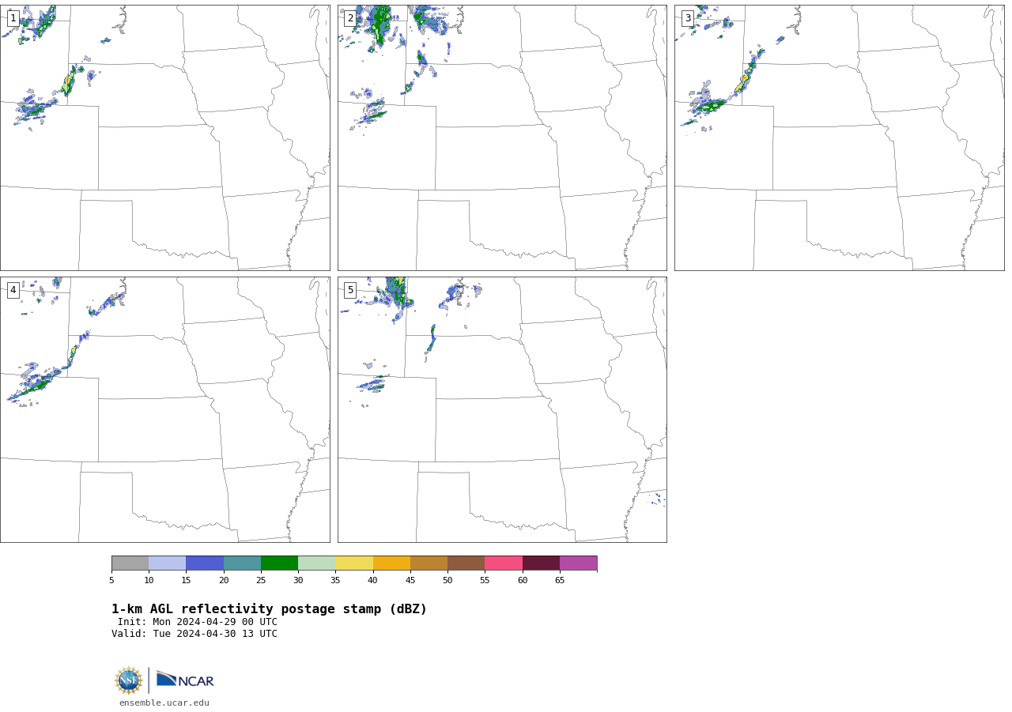Click the number label 2 on second panel
This screenshot has height=712, width=1012.
click(350, 18)
